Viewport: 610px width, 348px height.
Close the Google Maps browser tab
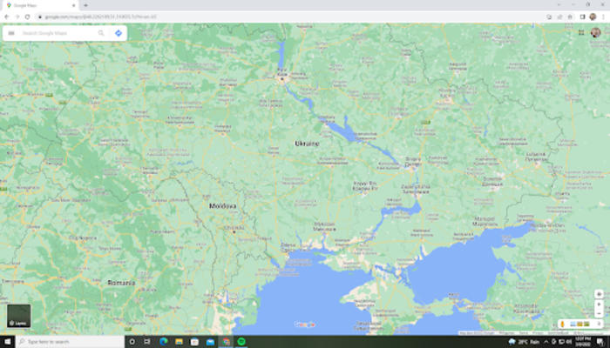click(x=73, y=5)
